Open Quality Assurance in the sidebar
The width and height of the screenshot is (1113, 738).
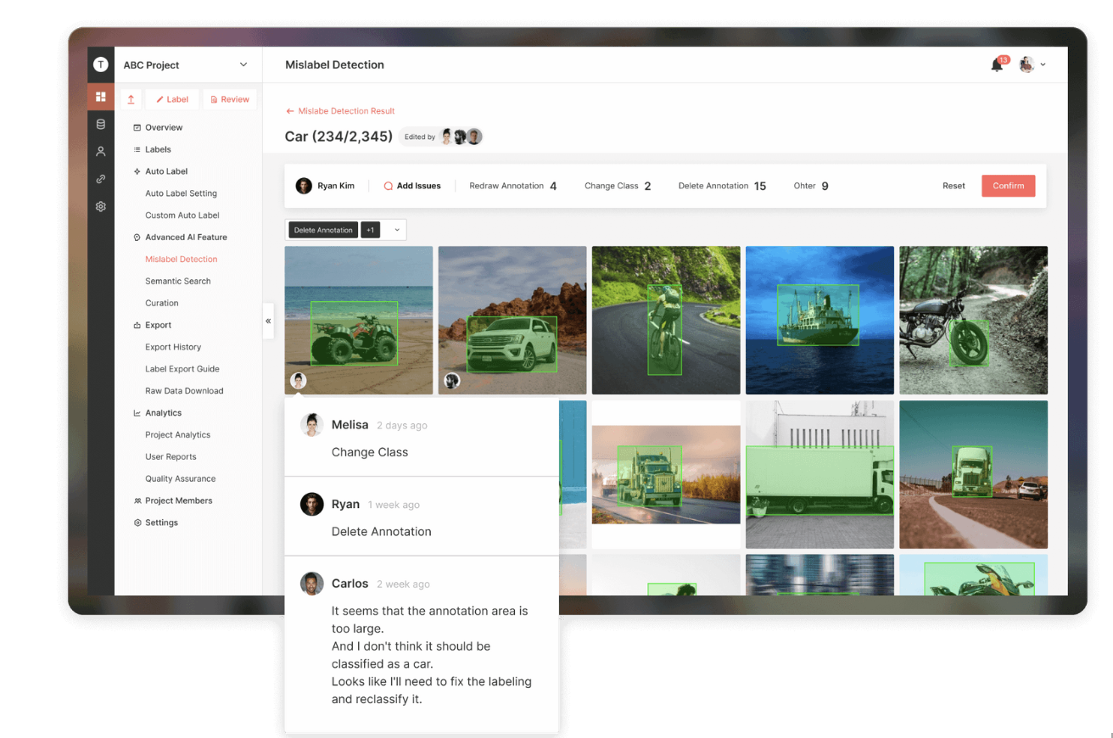(181, 478)
